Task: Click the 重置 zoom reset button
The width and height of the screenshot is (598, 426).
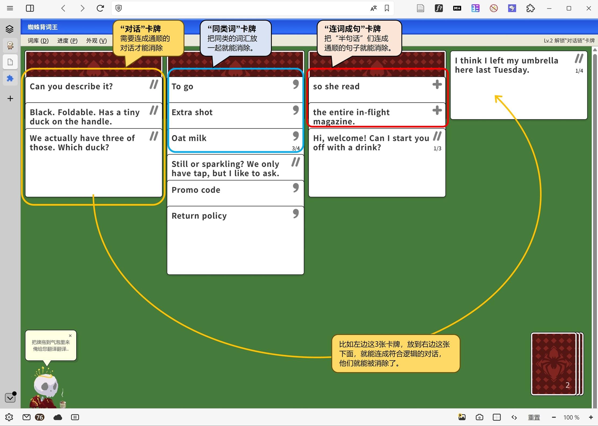Action: point(534,417)
